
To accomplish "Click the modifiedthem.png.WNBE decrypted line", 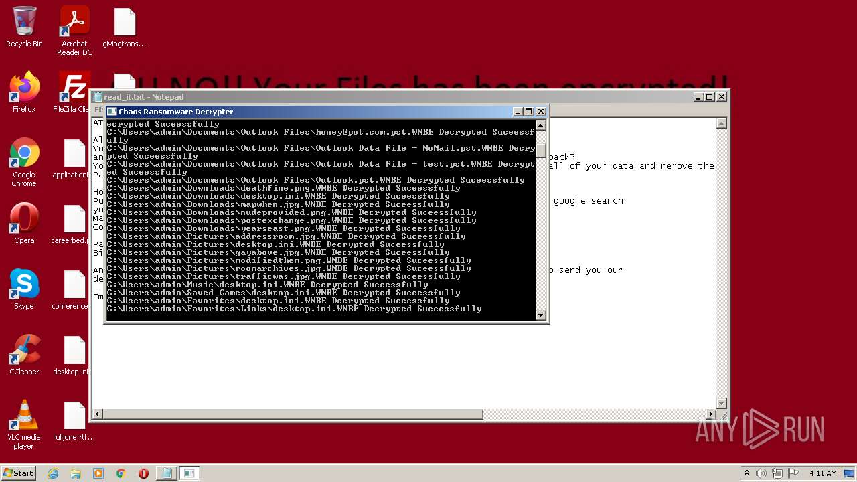I will pos(289,260).
